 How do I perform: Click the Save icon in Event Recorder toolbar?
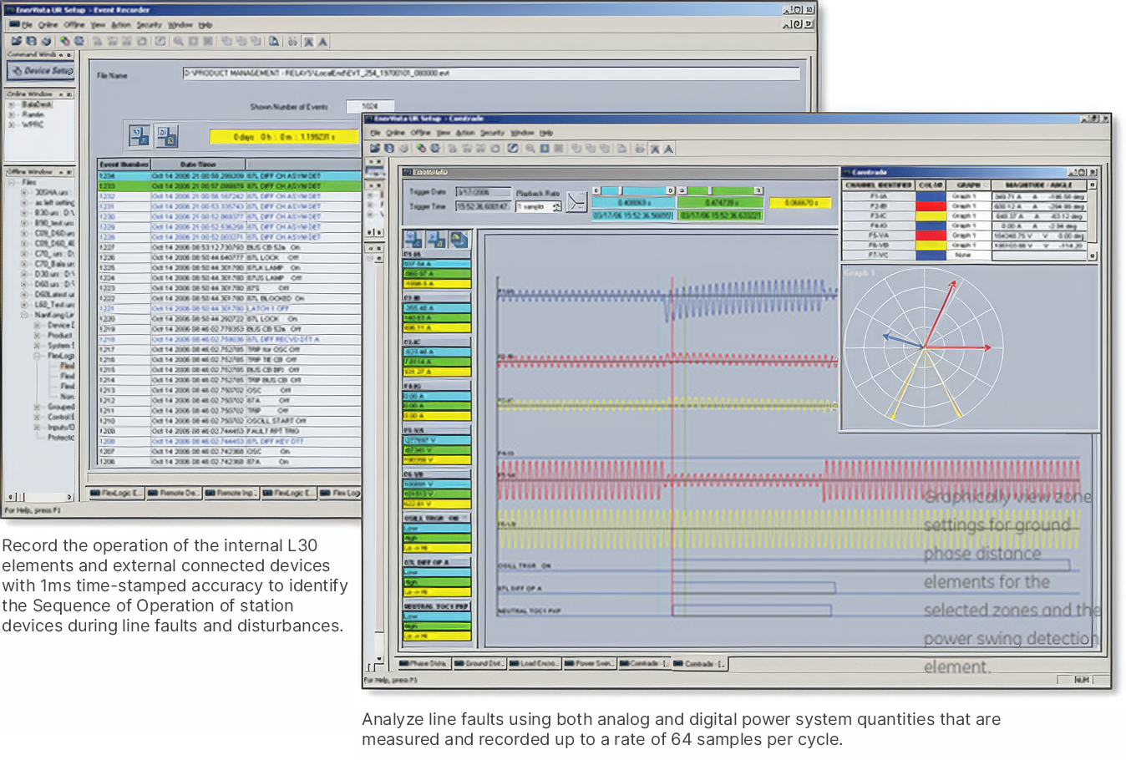[31, 40]
